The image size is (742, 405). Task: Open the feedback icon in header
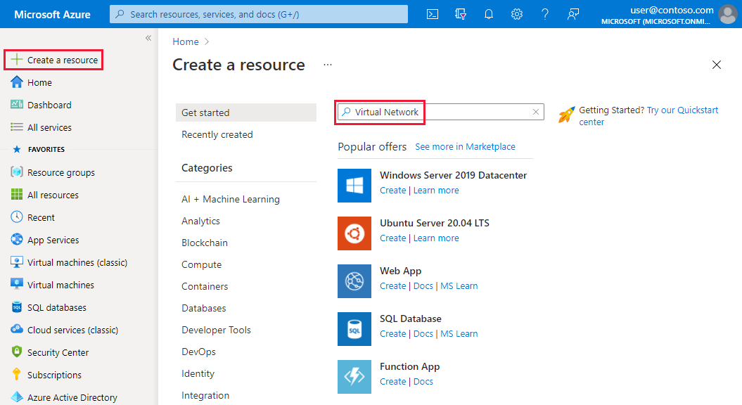pos(573,14)
